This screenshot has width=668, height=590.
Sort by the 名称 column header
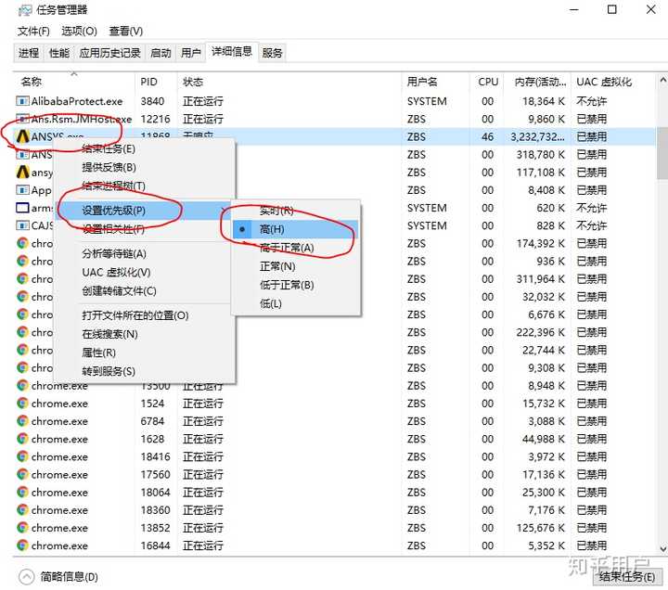[74, 82]
